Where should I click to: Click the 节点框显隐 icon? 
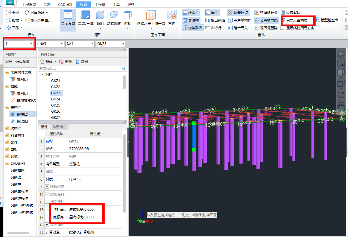[257, 20]
